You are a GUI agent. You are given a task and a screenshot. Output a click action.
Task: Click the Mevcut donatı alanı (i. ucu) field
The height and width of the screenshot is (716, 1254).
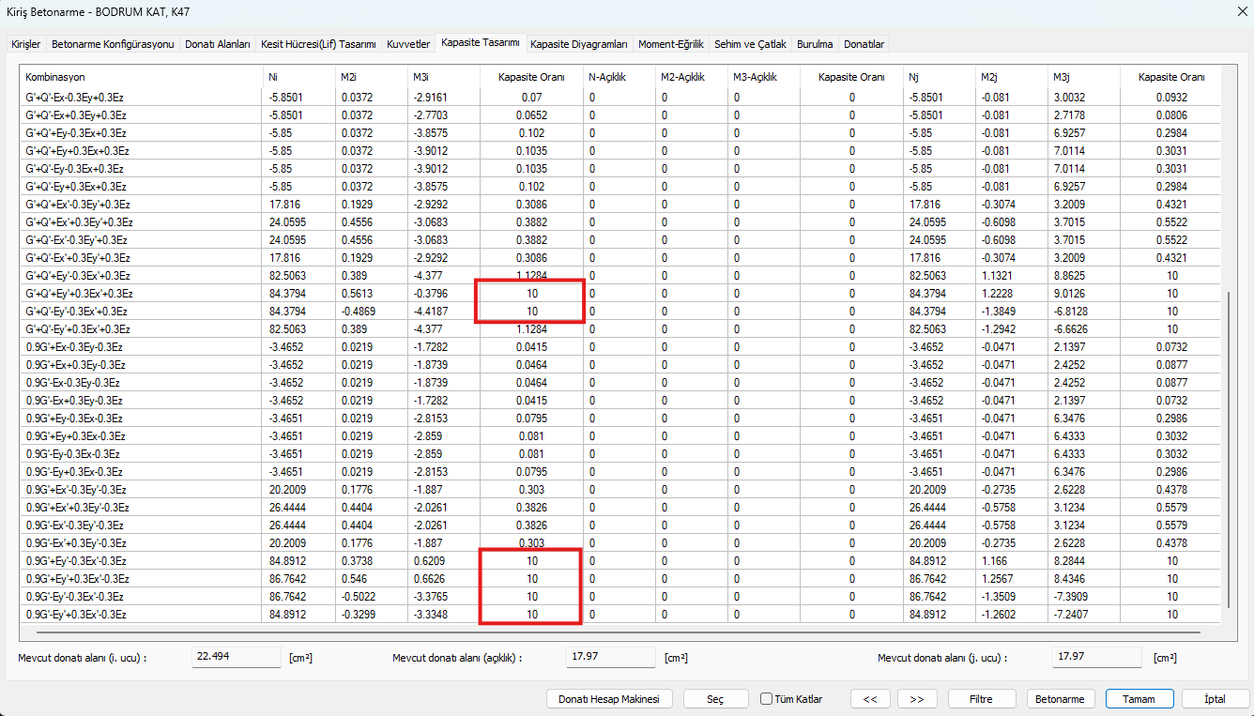coord(236,657)
